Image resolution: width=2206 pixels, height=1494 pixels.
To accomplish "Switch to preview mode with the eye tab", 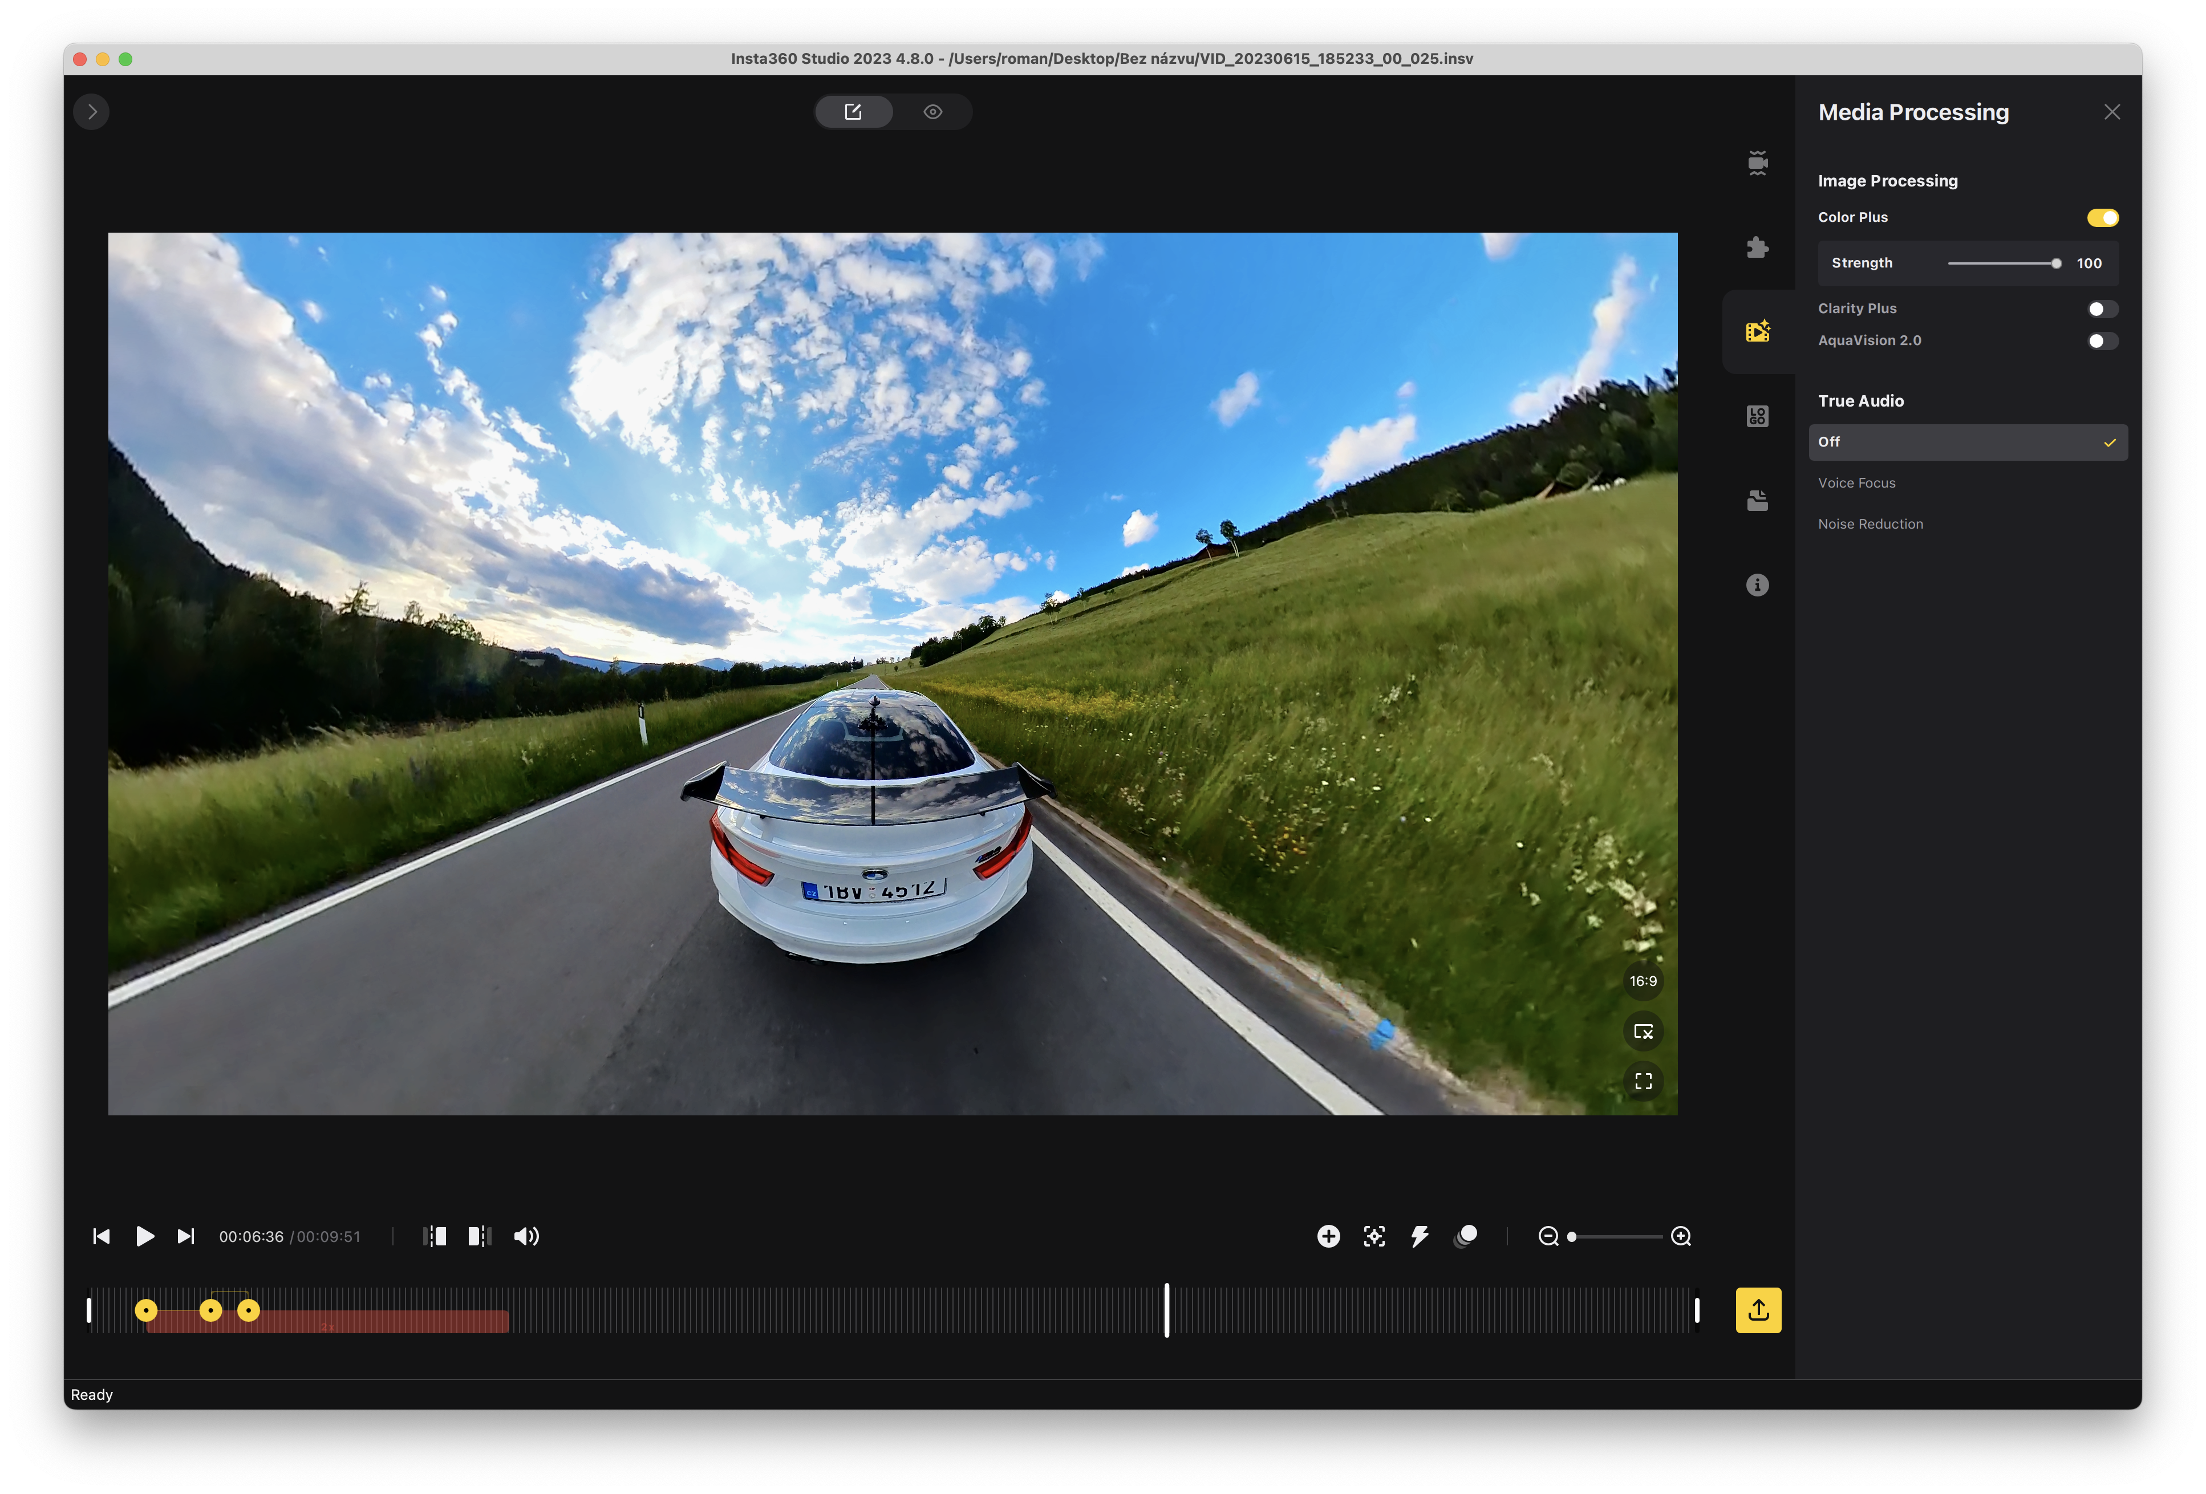I will click(x=932, y=111).
